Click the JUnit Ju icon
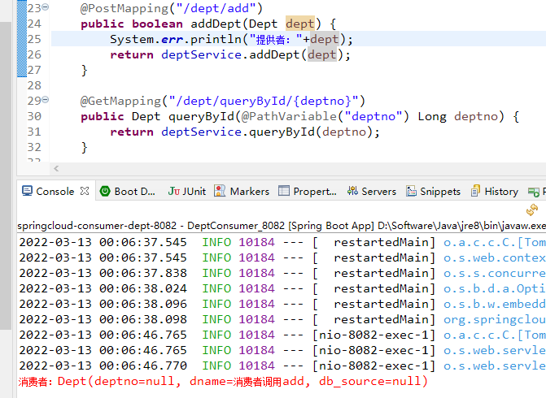Screen dimensions: 546x398 (174, 191)
